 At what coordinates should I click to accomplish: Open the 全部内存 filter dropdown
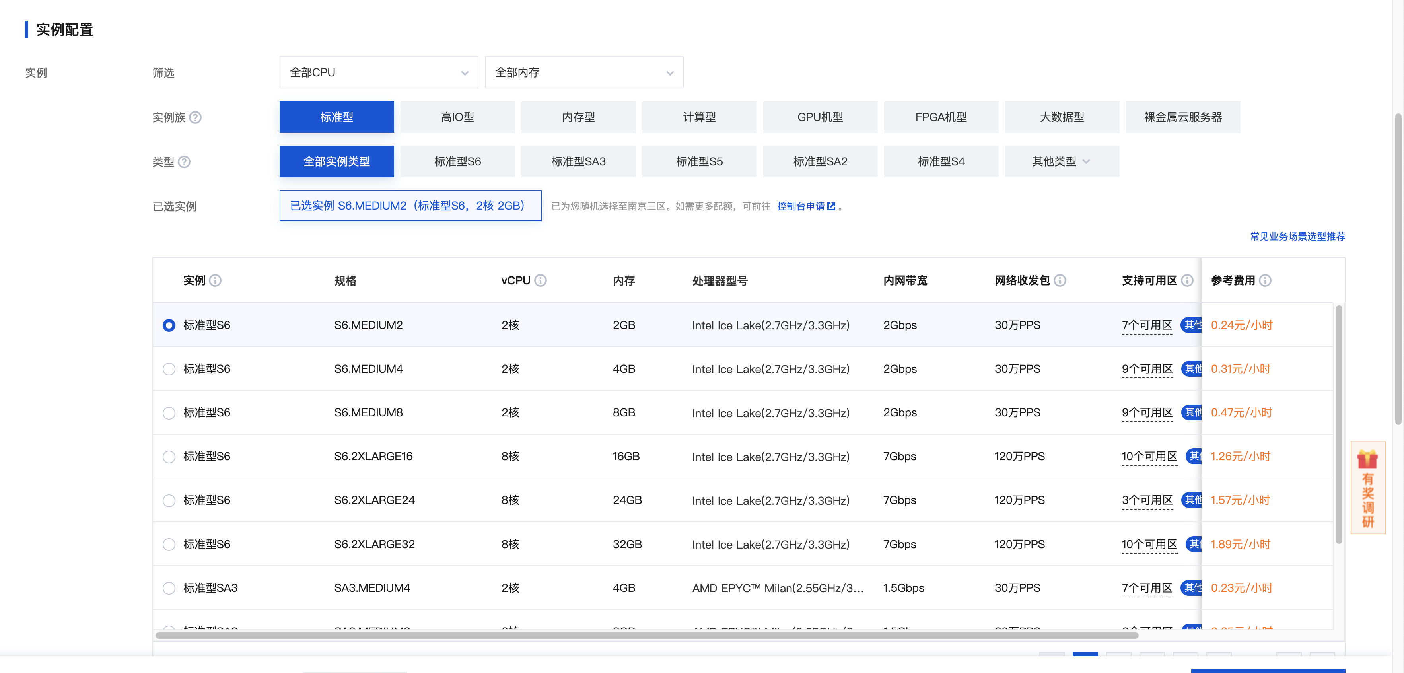coord(584,72)
